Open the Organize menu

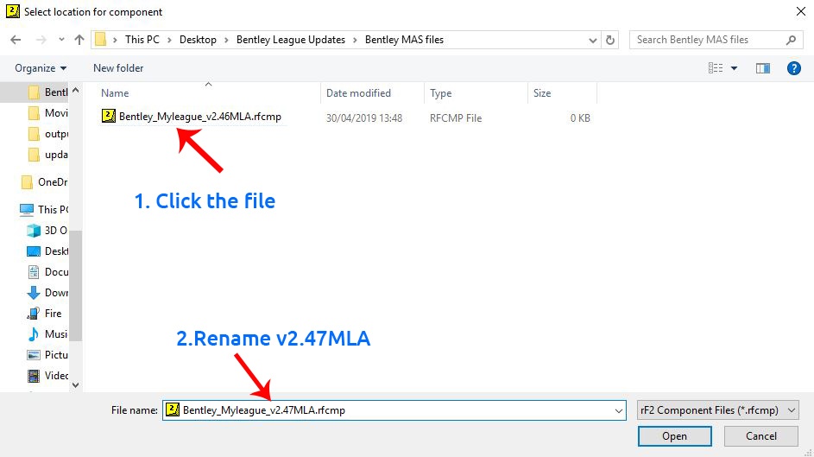point(41,68)
